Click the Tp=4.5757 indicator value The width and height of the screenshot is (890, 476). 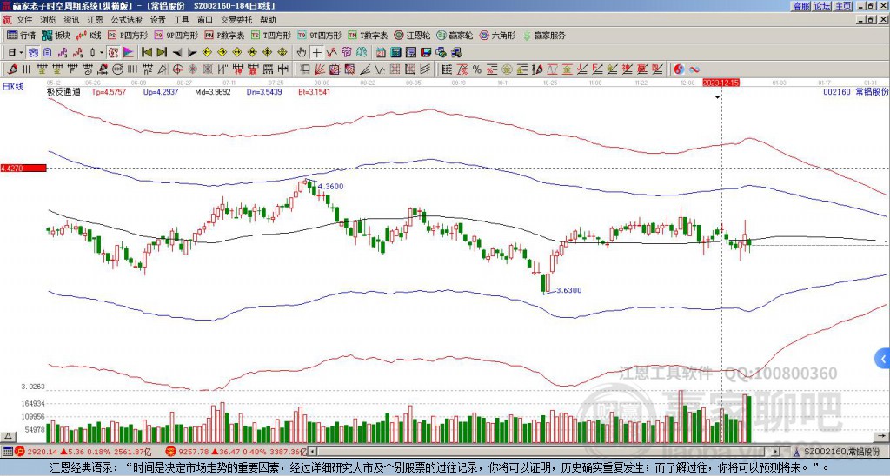107,91
